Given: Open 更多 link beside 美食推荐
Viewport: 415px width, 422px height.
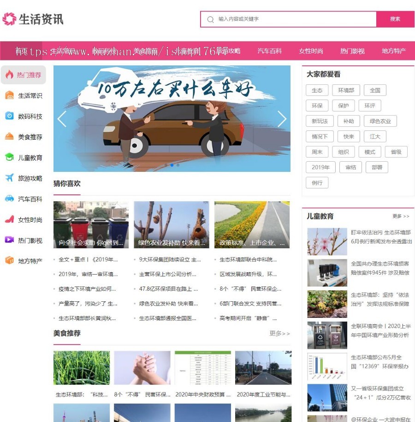Looking at the screenshot, I should click(279, 334).
